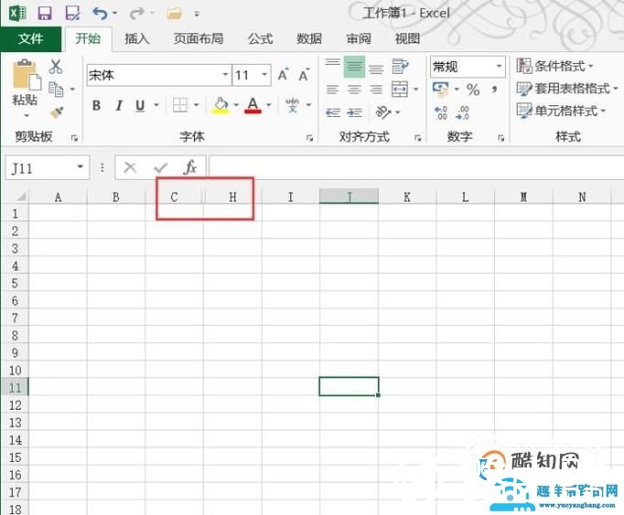Viewport: 624px width, 515px height.
Task: Expand the 单元格样式 cell styles menu
Action: click(561, 111)
